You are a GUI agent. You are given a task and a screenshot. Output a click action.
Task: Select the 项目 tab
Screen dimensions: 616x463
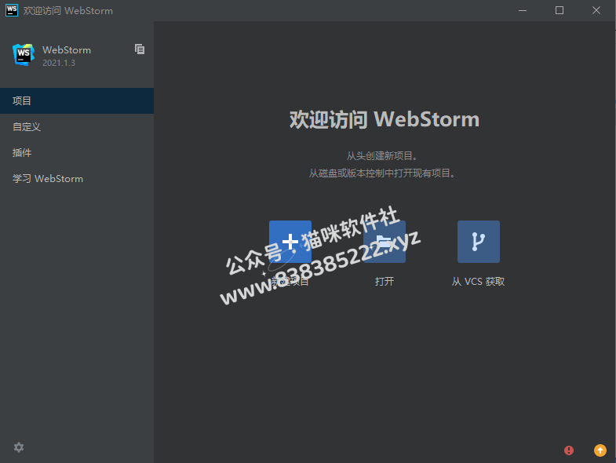click(x=77, y=100)
